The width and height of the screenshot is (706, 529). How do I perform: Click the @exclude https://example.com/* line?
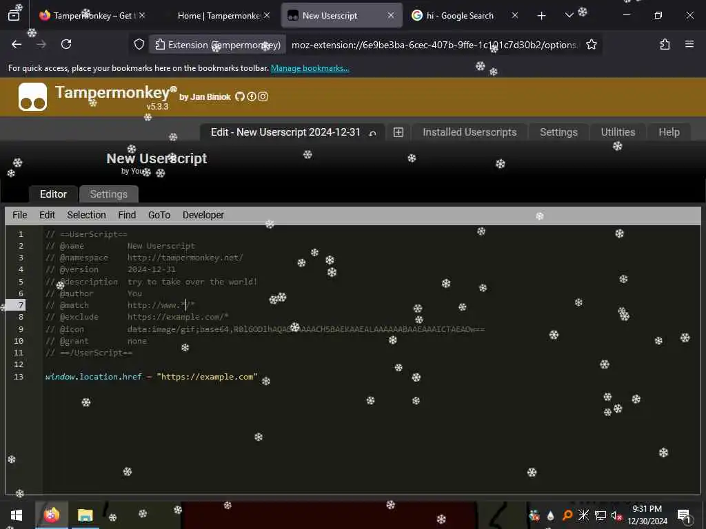(137, 317)
